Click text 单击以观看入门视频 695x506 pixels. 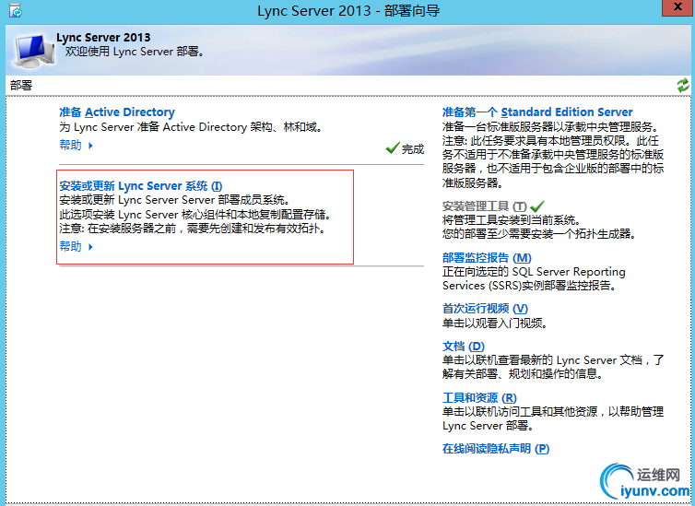pyautogui.click(x=495, y=323)
